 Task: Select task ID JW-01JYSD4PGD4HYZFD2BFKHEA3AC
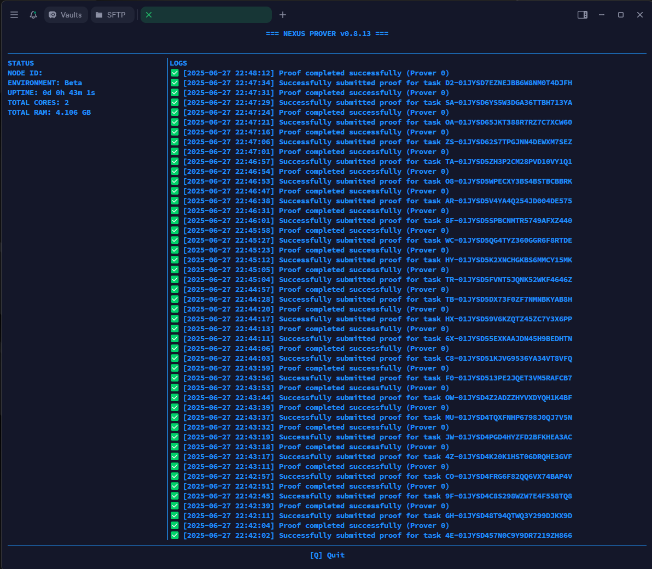click(x=509, y=437)
